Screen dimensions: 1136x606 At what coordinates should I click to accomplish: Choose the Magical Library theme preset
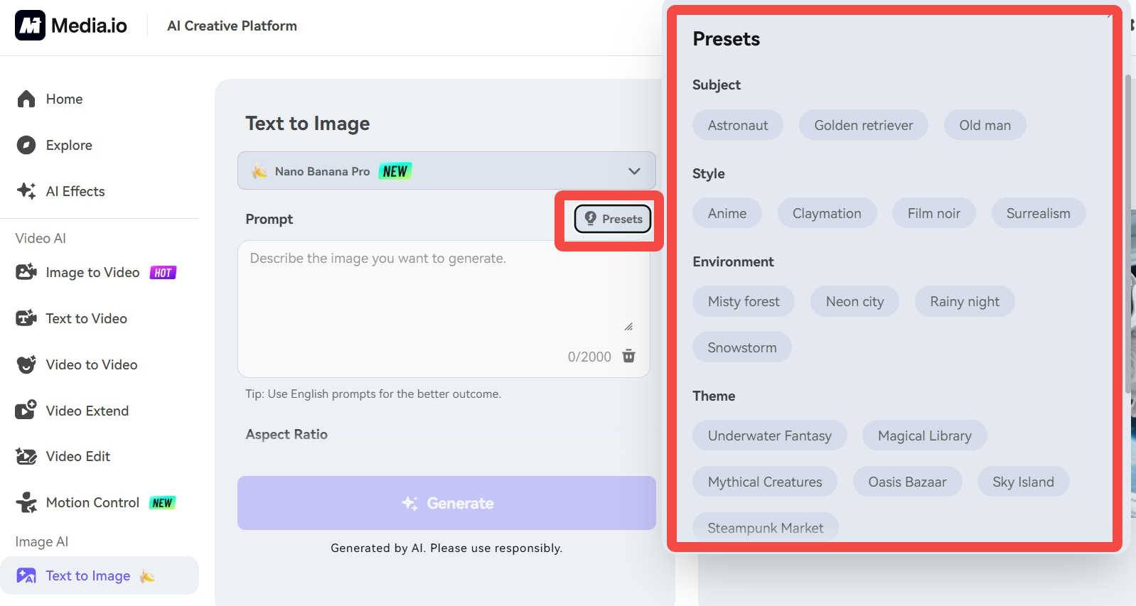coord(924,436)
